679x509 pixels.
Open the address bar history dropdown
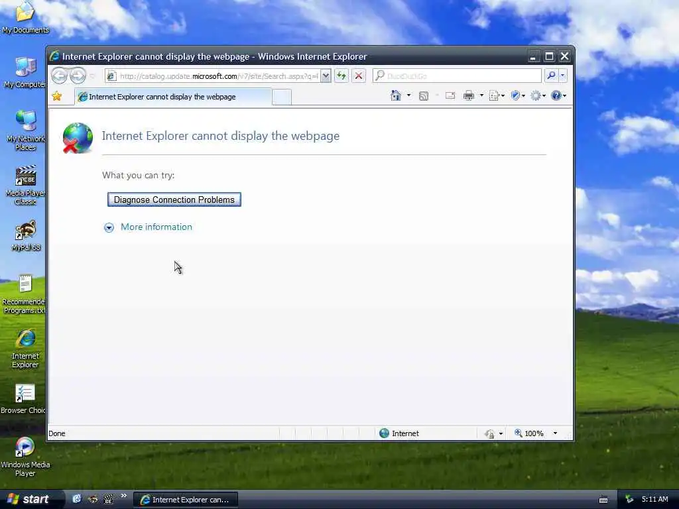click(x=326, y=76)
